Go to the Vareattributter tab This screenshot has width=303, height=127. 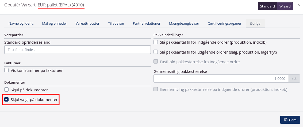[x=87, y=23]
